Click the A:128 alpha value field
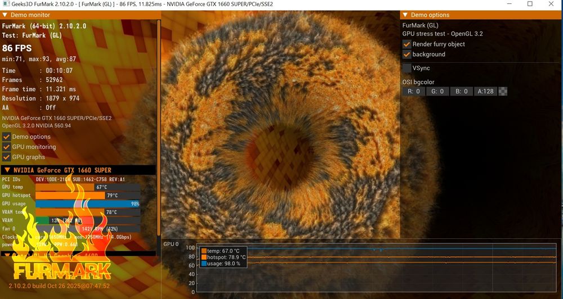Image resolution: width=563 pixels, height=299 pixels. point(485,92)
